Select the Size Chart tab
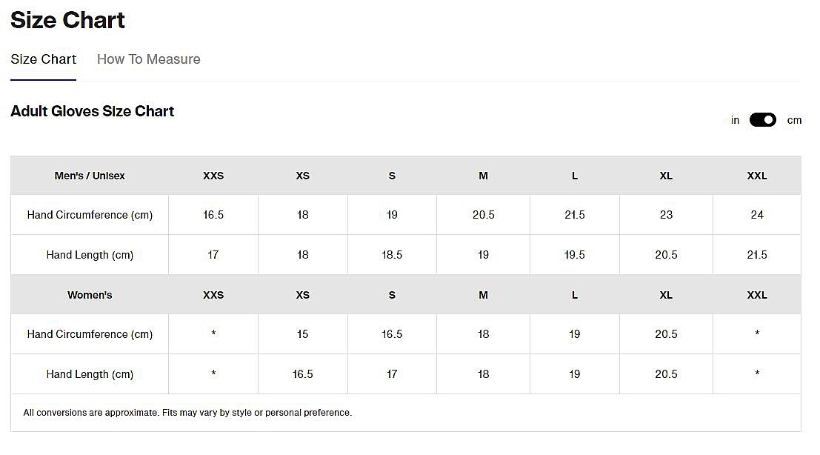Screen dimensions: 820x455 44,59
